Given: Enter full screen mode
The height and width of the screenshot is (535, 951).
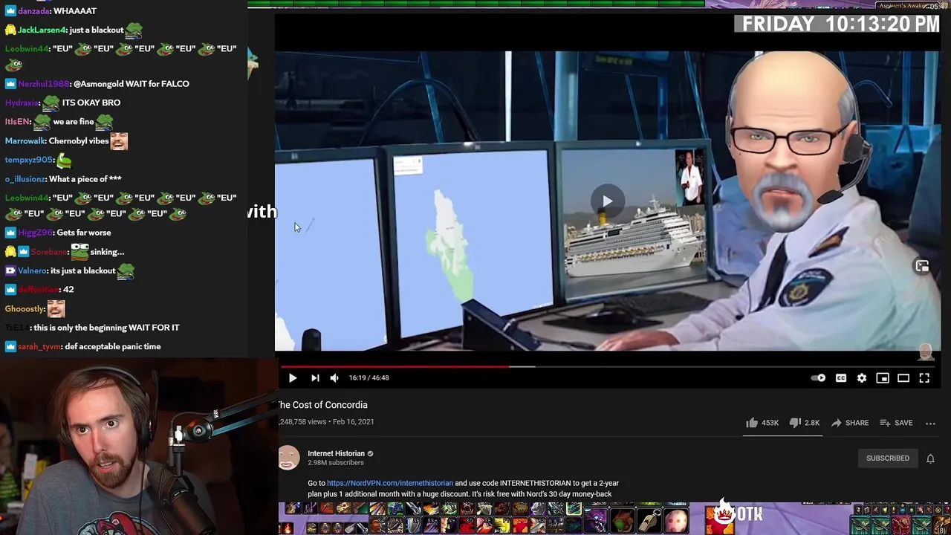Looking at the screenshot, I should pos(924,378).
